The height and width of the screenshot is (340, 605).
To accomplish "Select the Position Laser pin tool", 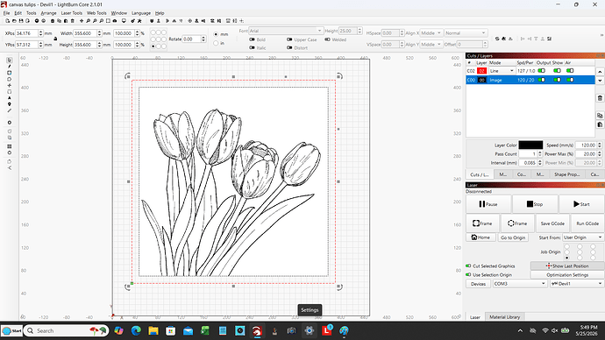I will click(10, 104).
